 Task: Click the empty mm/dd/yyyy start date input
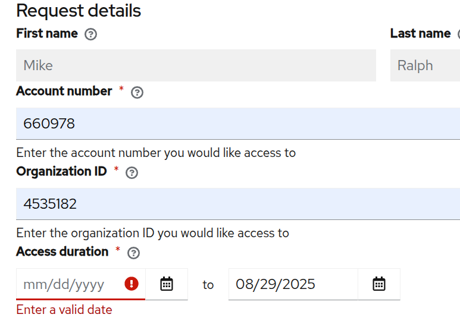coord(68,284)
